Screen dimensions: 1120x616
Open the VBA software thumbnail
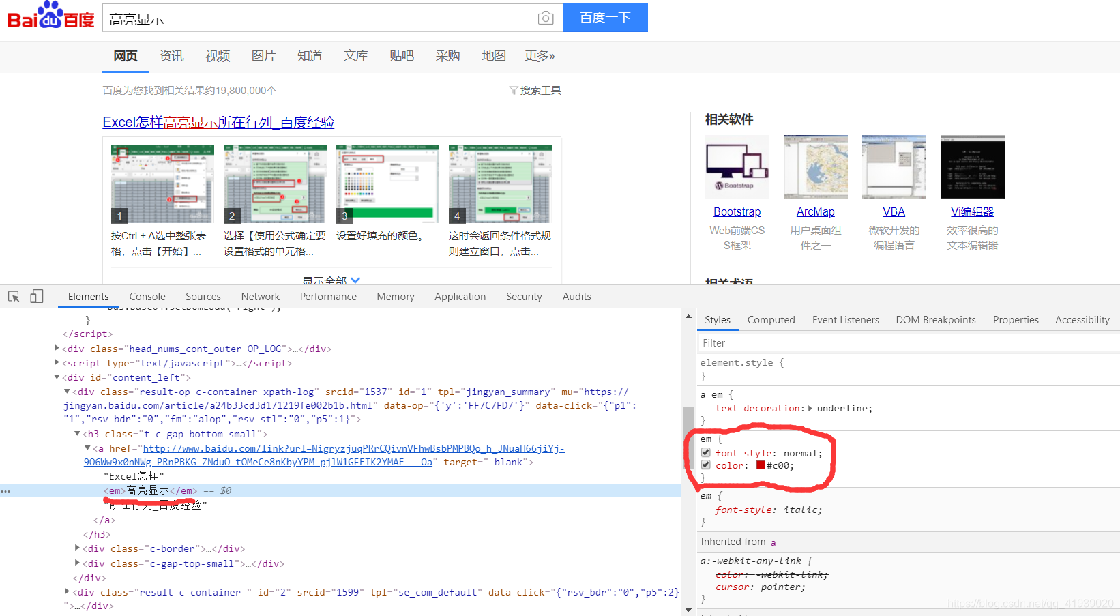(x=894, y=167)
